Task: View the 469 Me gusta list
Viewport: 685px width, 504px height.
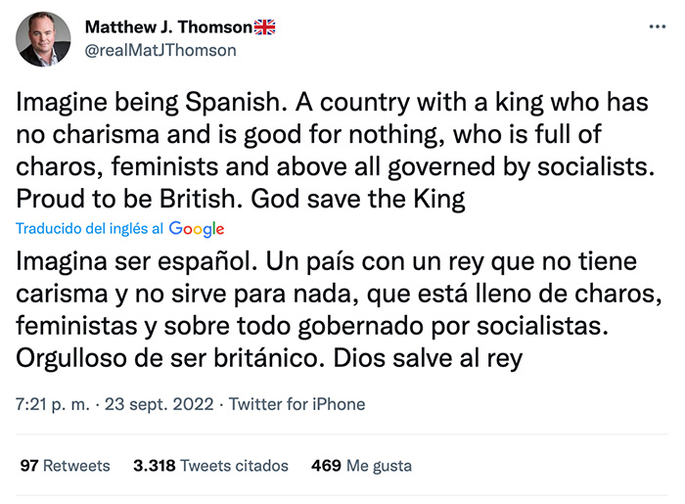Action: point(361,466)
